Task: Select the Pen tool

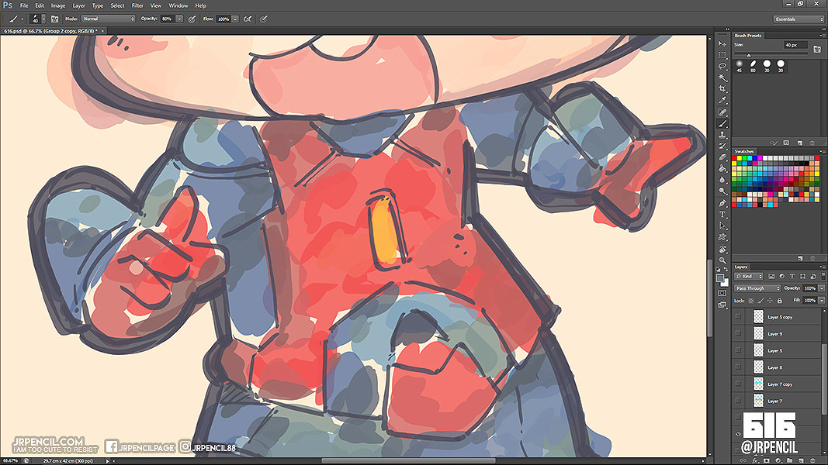Action: click(x=722, y=203)
